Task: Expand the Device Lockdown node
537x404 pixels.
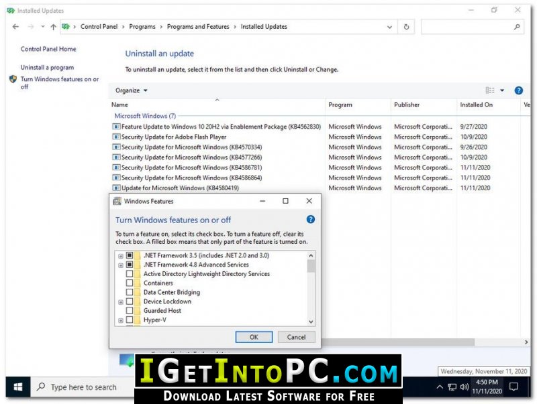Action: (x=121, y=302)
